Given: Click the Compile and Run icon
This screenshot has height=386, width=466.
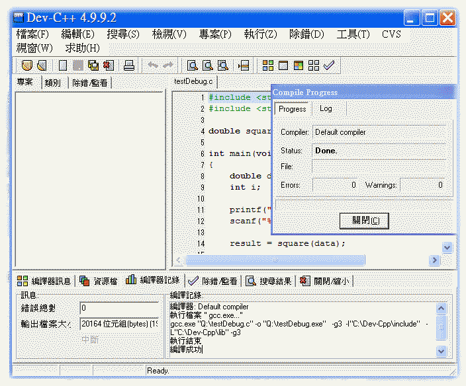Looking at the screenshot, I should tap(299, 65).
